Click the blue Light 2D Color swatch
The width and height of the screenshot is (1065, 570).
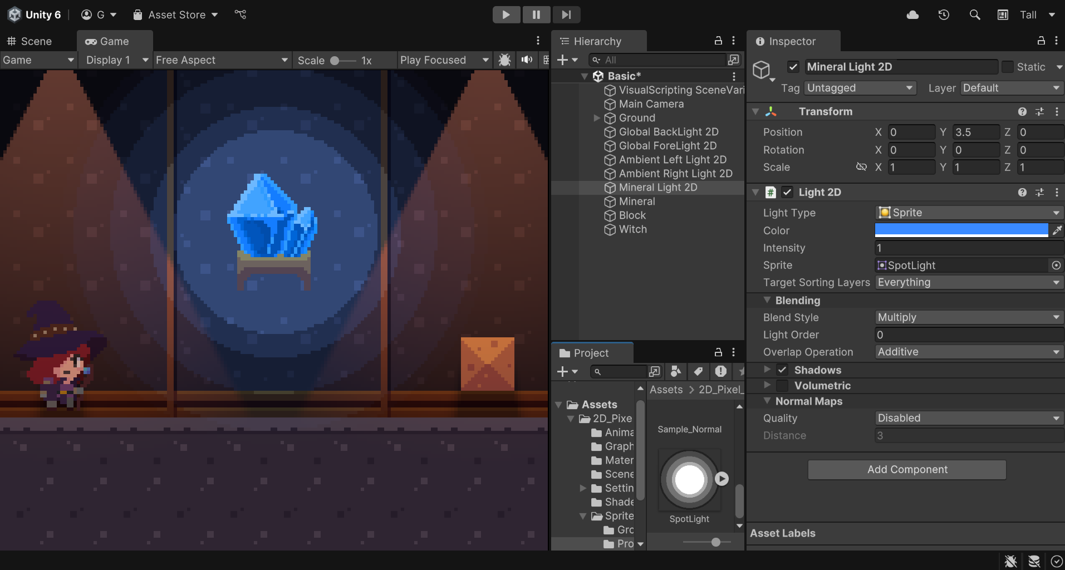click(x=961, y=230)
